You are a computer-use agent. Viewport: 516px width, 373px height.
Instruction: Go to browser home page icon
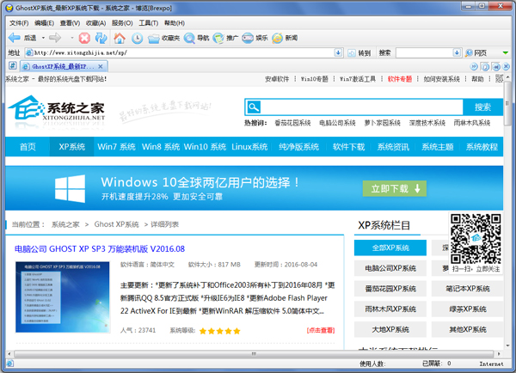tap(119, 38)
